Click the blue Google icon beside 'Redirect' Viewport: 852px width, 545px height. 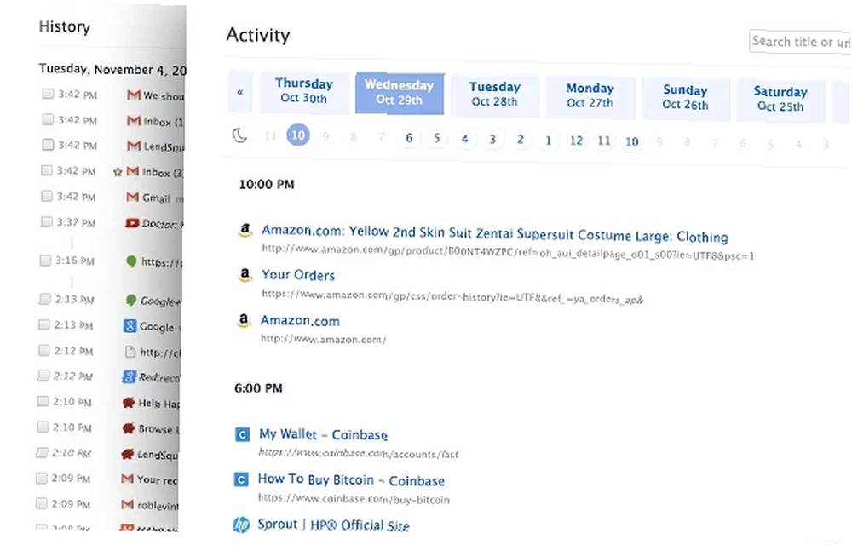pyautogui.click(x=129, y=376)
